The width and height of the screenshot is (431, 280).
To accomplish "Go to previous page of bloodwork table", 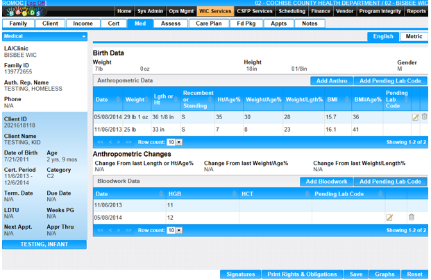I will (x=110, y=230).
